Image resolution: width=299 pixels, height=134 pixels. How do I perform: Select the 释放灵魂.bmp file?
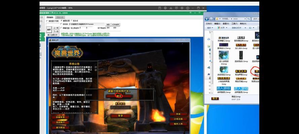(x=241, y=80)
